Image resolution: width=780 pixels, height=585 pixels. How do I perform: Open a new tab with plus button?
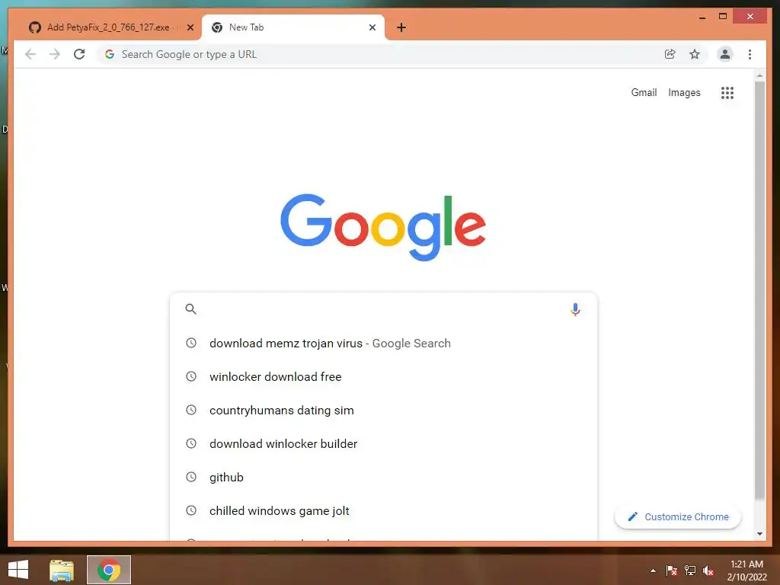point(401,27)
